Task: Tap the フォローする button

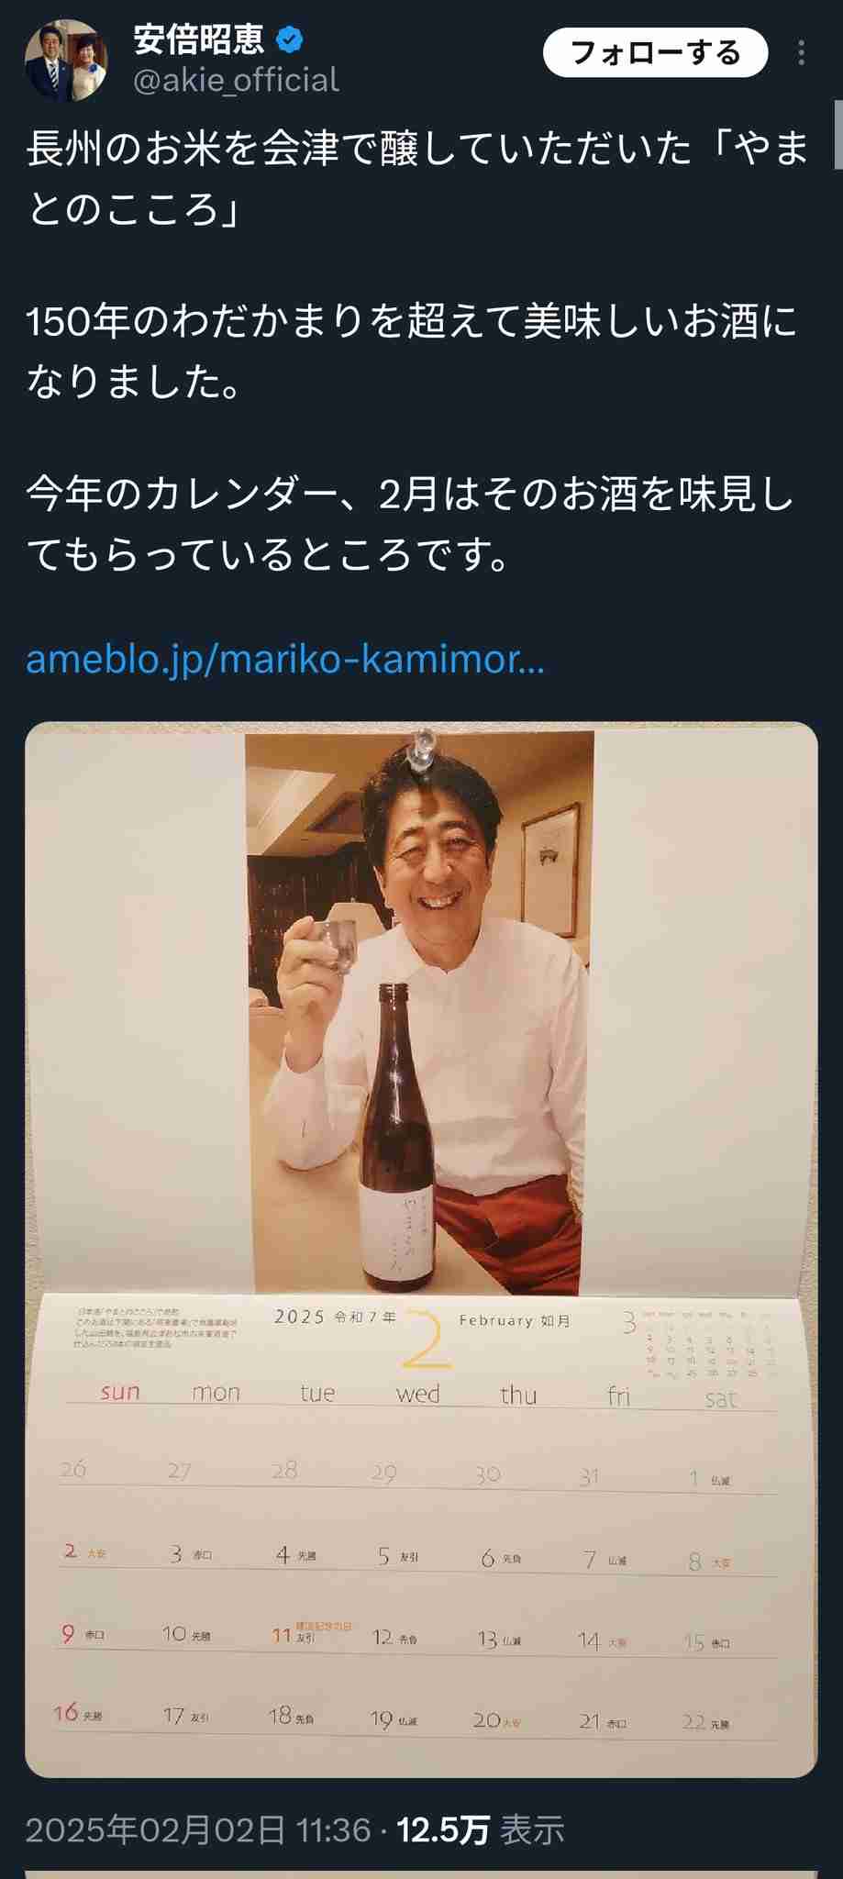Action: (x=655, y=53)
